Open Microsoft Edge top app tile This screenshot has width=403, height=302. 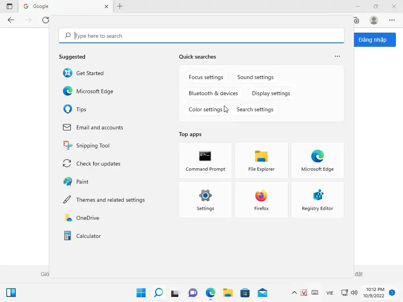pyautogui.click(x=318, y=160)
